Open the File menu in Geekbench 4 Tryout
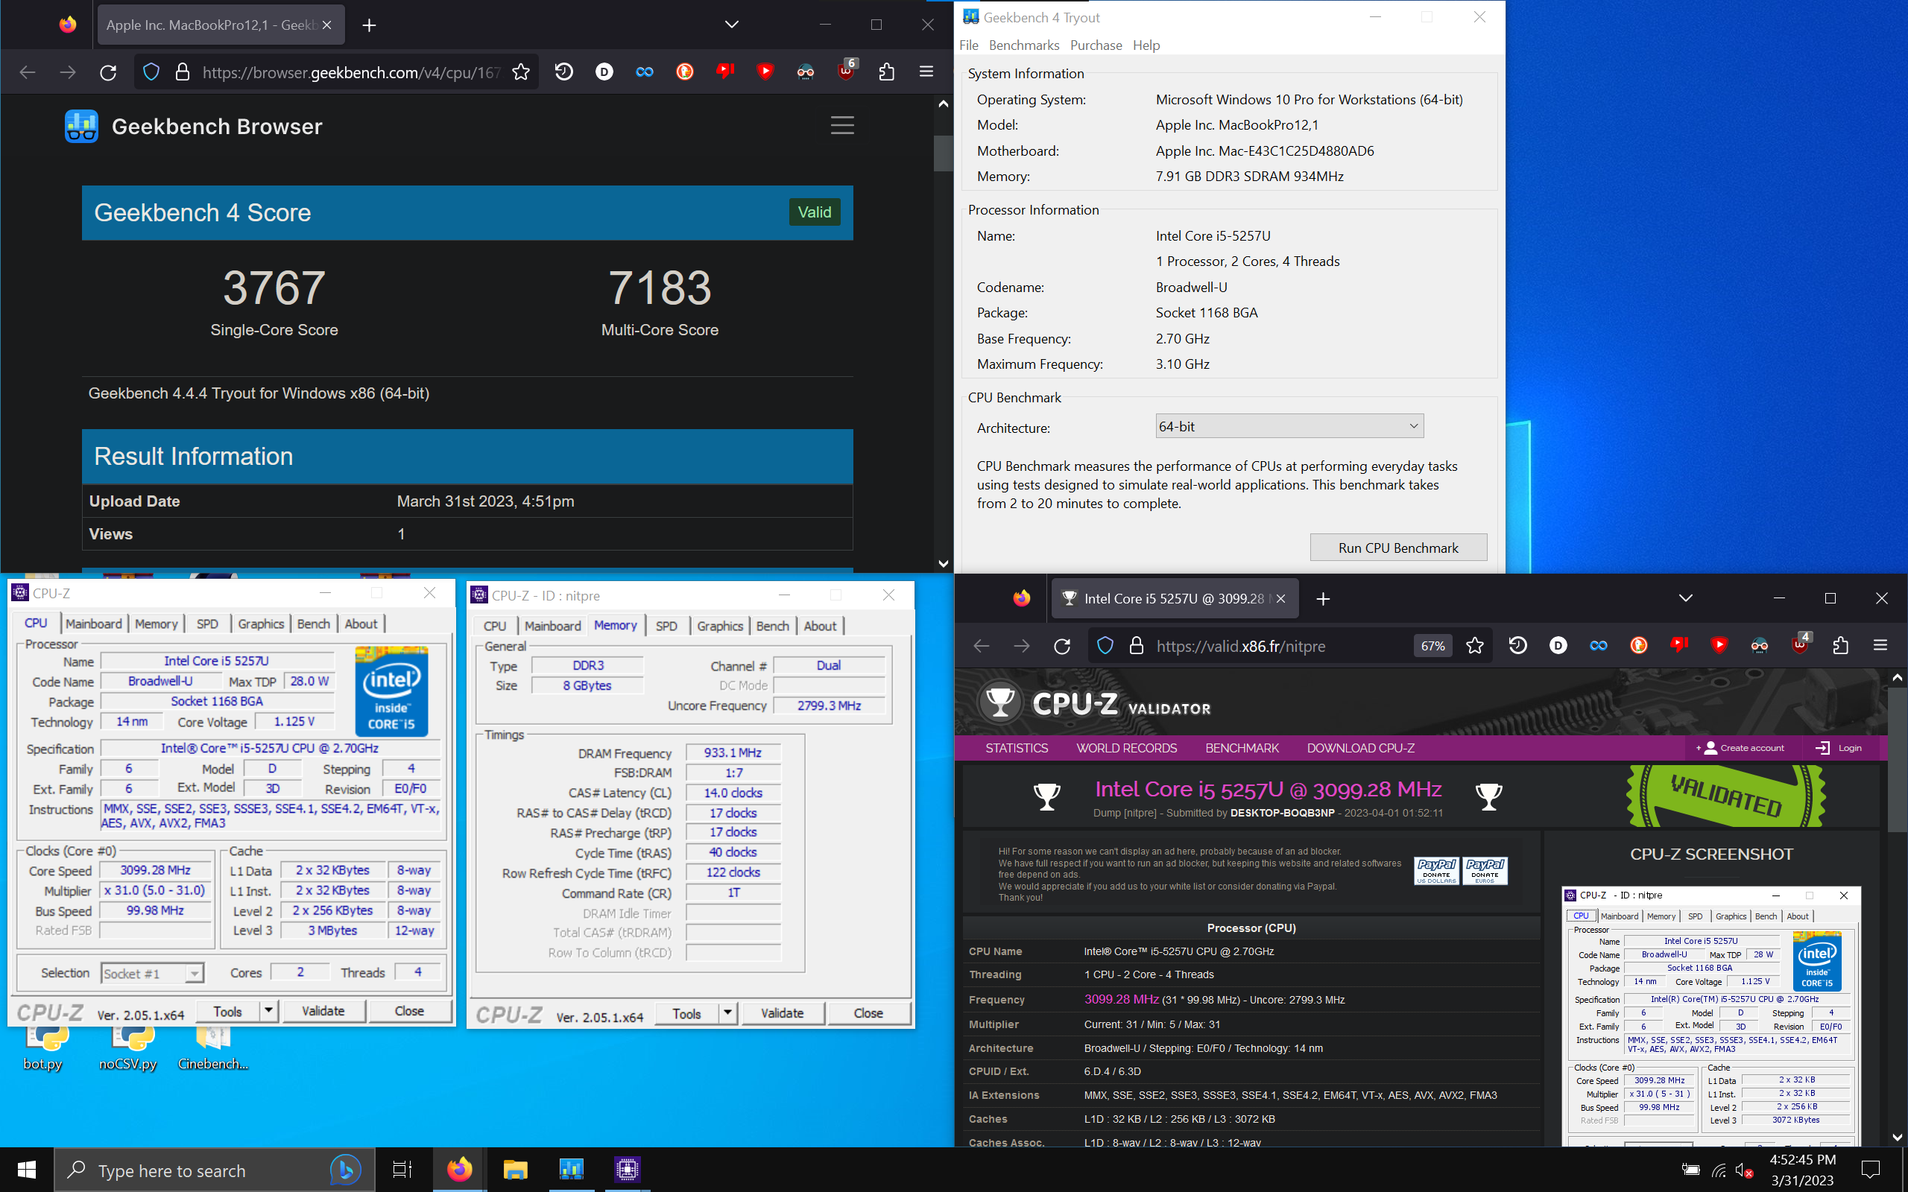Viewport: 1908px width, 1192px height. (969, 45)
